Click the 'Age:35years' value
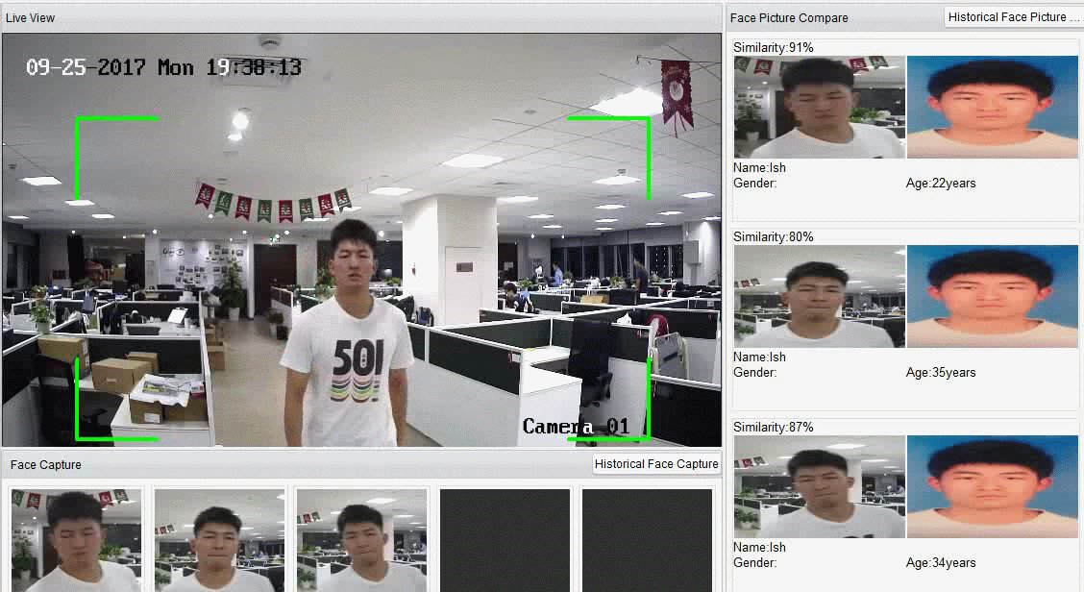 941,373
